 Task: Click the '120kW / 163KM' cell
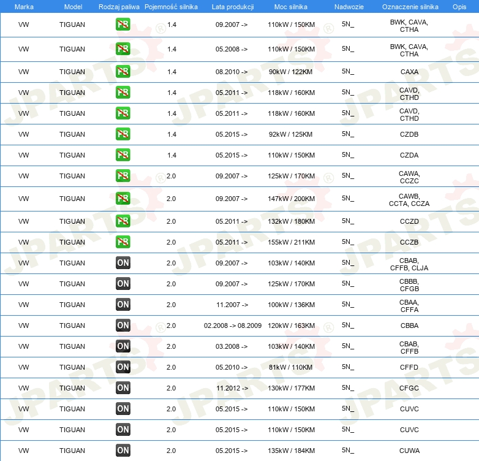291,326
